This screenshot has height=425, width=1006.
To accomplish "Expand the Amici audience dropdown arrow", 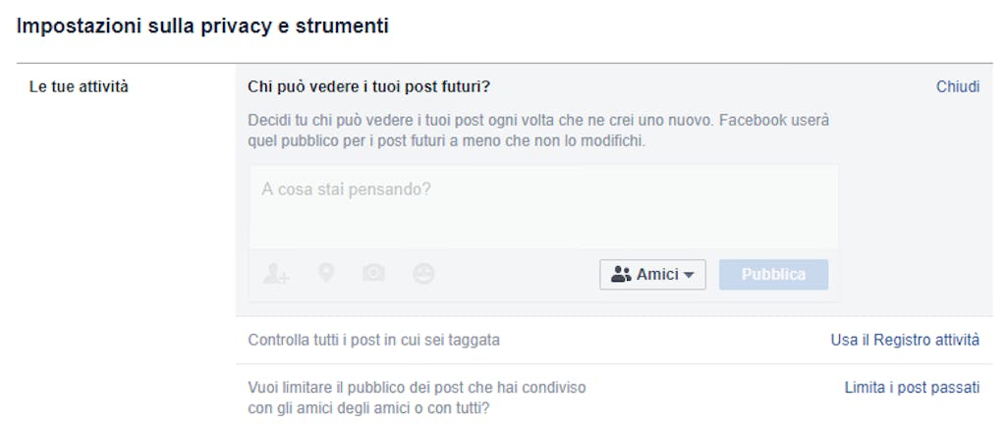I will (x=689, y=276).
